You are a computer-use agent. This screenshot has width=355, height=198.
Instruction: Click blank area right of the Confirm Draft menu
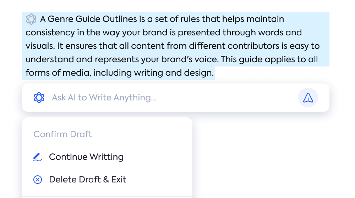[x=260, y=156]
